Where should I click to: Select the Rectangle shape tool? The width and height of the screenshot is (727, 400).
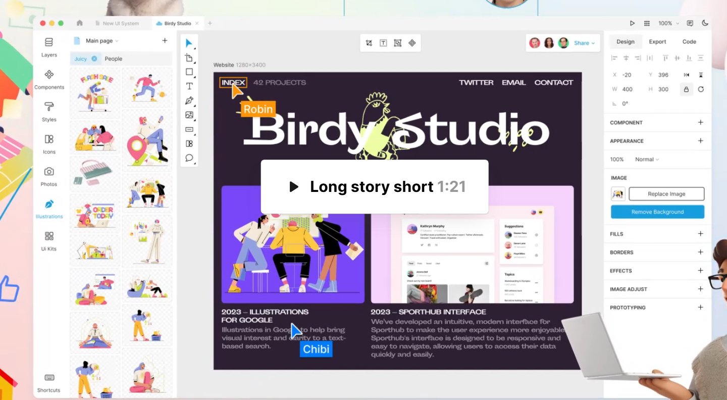189,72
